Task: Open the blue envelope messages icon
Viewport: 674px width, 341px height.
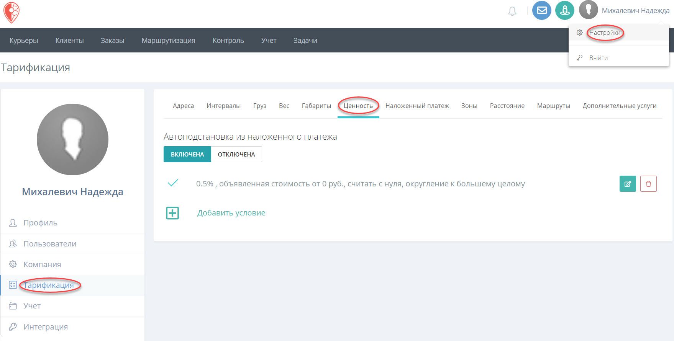Action: [x=542, y=10]
